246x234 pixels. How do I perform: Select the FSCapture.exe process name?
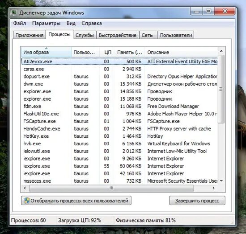tap(39, 121)
